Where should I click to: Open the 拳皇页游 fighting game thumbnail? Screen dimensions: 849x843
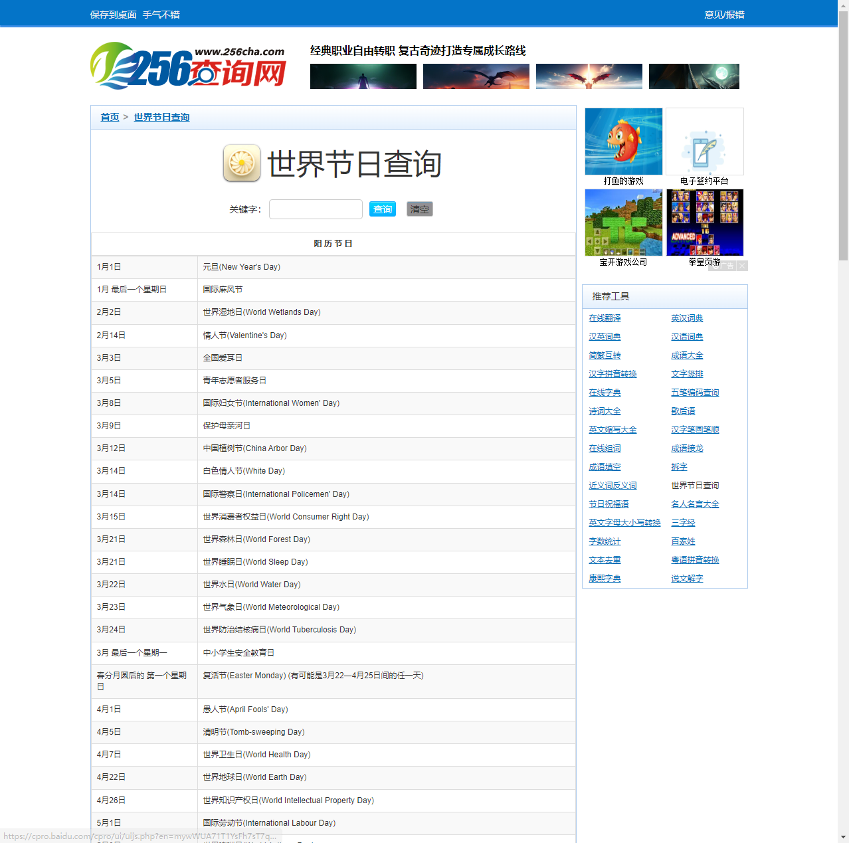tap(704, 223)
